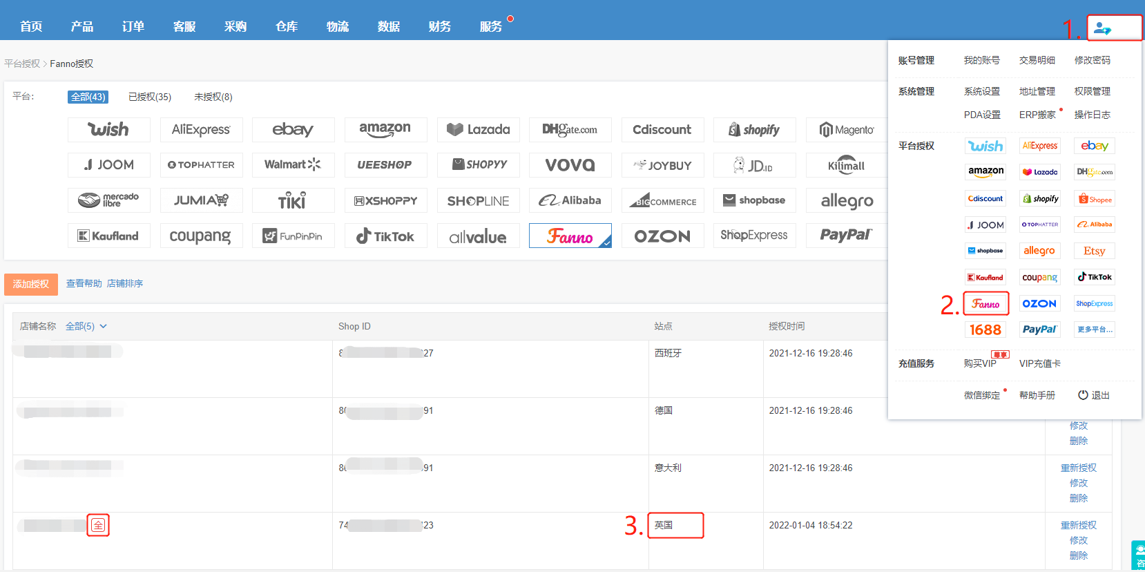This screenshot has height=572, width=1145.
Task: Select the Fanno platform tile in grid
Action: [570, 236]
